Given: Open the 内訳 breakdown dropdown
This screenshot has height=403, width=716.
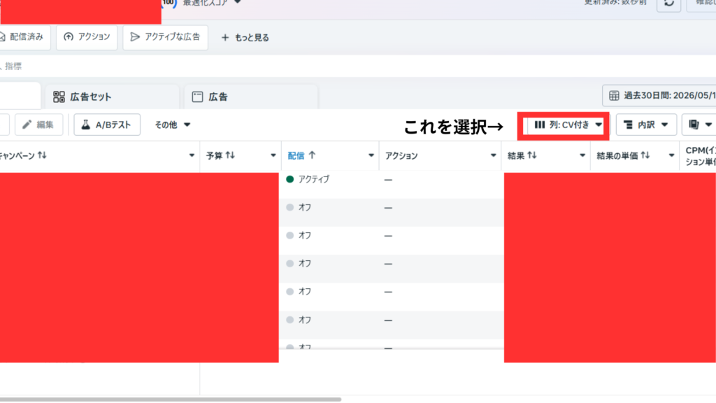Looking at the screenshot, I should (x=646, y=125).
